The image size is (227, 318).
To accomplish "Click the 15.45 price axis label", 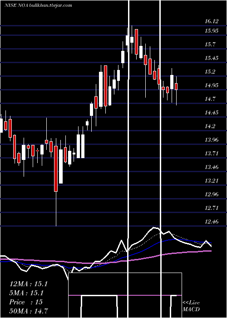I will coord(212,58).
